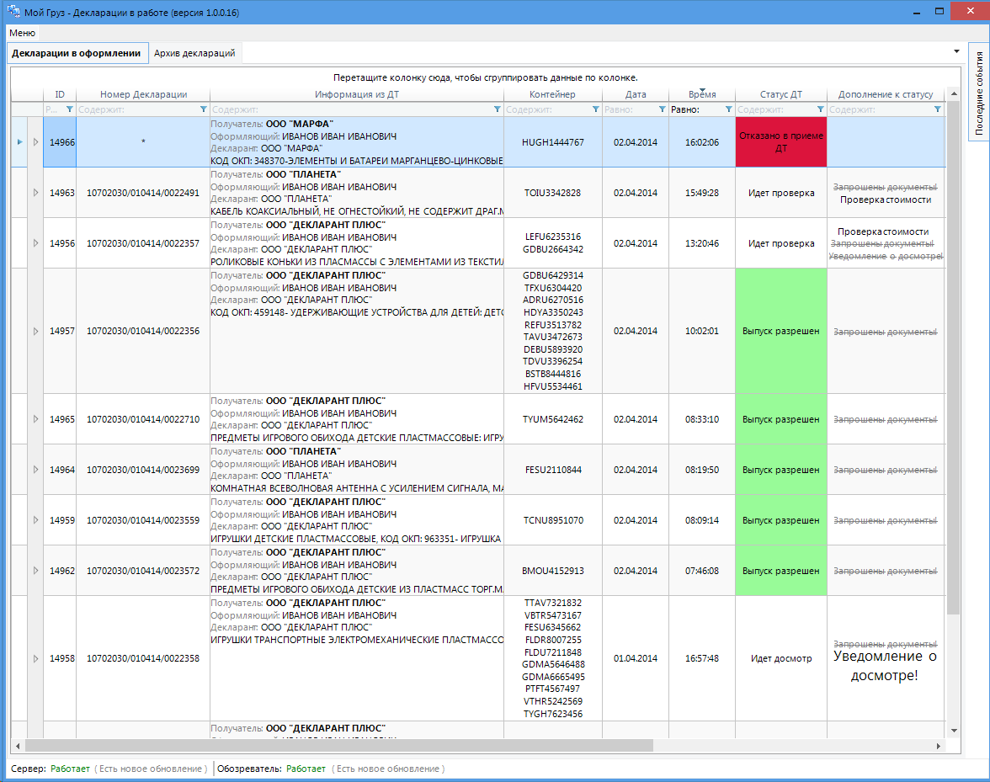Select Выпуск разрешен status for ID 14957
The width and height of the screenshot is (990, 782).
781,331
